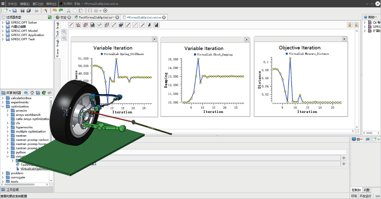Click the 3D column chart icon
The image size is (381, 199).
[x=150, y=25]
